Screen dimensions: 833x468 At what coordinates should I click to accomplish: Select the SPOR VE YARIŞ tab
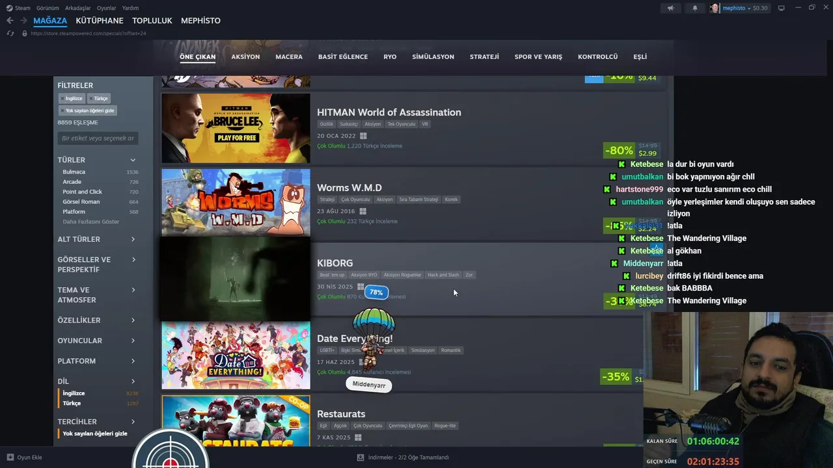[x=538, y=57]
